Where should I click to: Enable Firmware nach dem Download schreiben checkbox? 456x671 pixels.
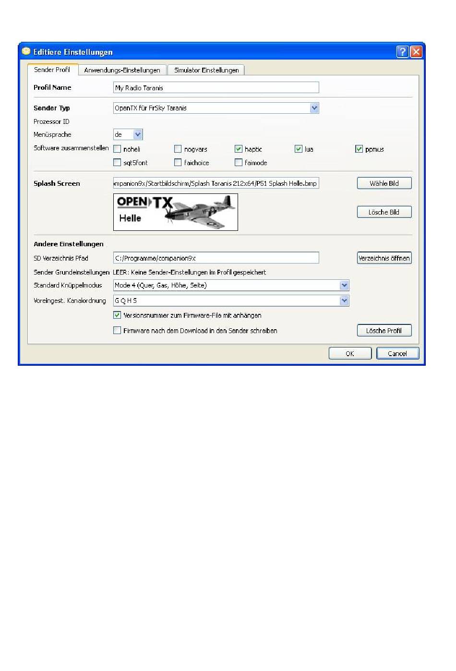pos(117,330)
